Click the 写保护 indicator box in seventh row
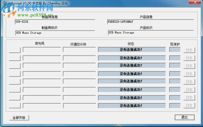This screenshot has width=203, height=127. tap(175, 98)
